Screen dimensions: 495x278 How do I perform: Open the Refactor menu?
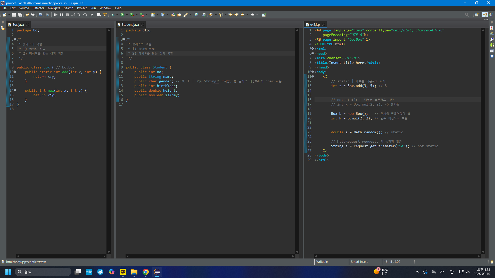pos(38,8)
